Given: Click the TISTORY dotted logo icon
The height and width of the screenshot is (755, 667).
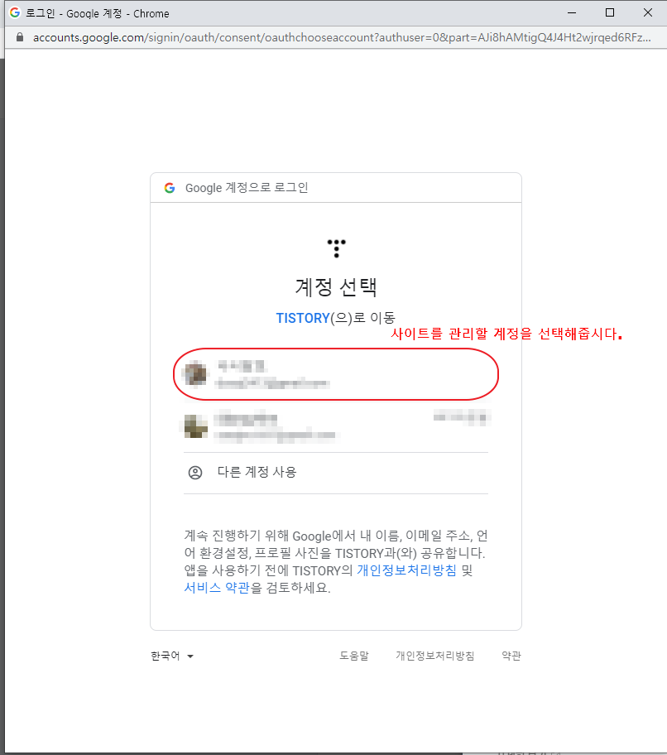Looking at the screenshot, I should (336, 248).
